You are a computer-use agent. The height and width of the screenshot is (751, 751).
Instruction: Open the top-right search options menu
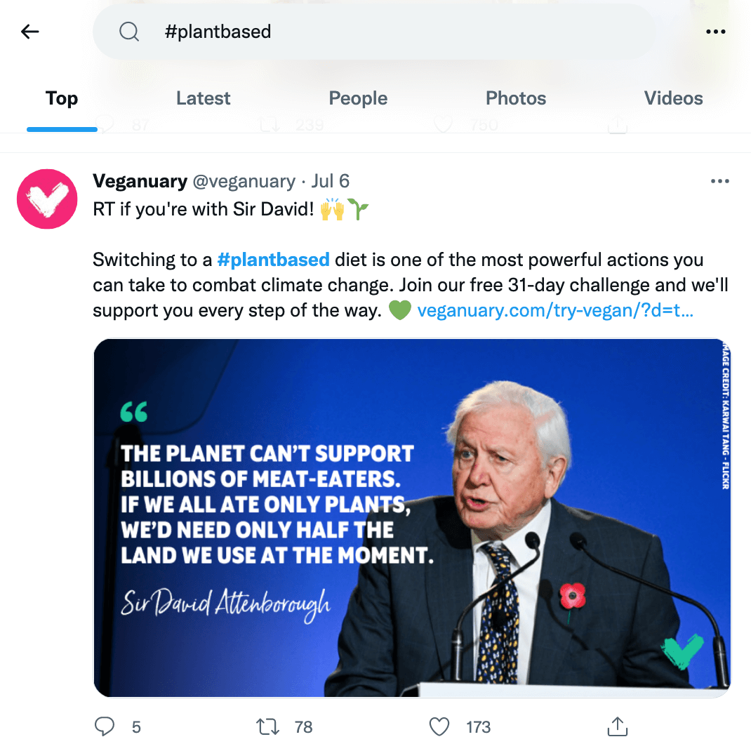pos(716,32)
